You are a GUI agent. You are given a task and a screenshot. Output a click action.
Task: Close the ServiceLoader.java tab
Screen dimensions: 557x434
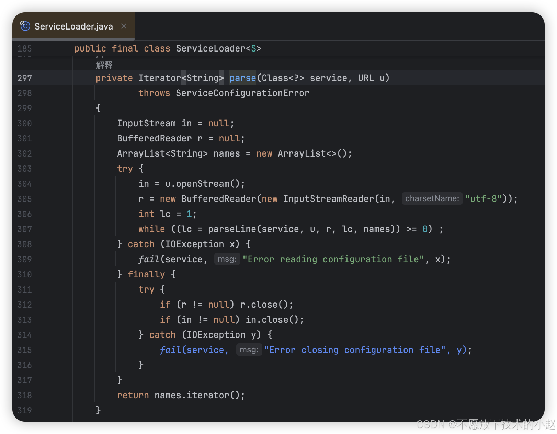124,26
